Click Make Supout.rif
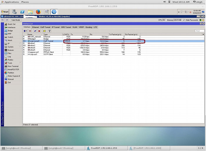Viewport: 206px width, 151px height. [14, 76]
